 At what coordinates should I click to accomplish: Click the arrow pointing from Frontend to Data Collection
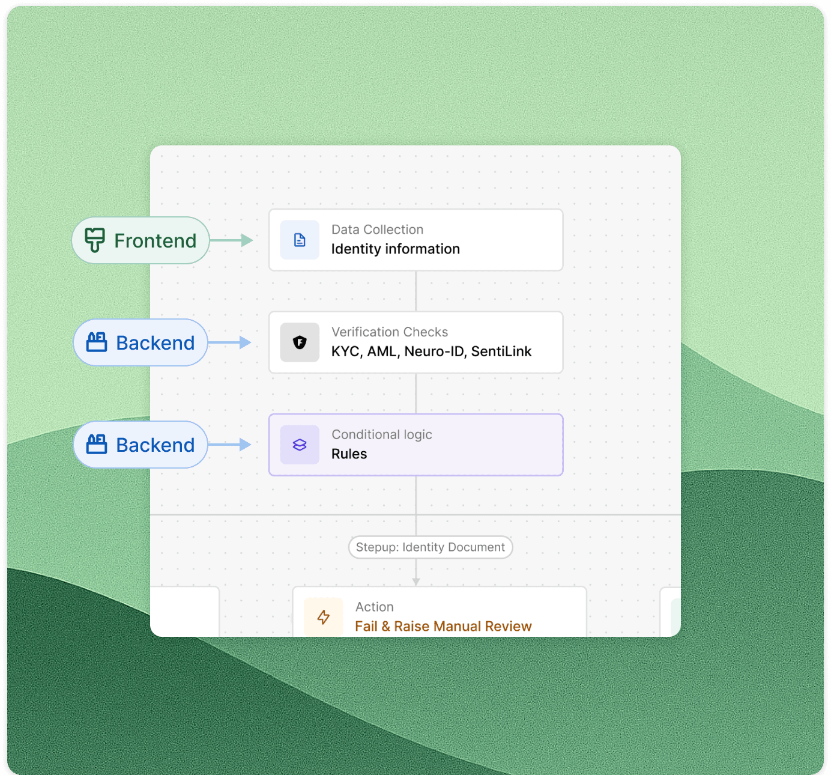(x=232, y=240)
